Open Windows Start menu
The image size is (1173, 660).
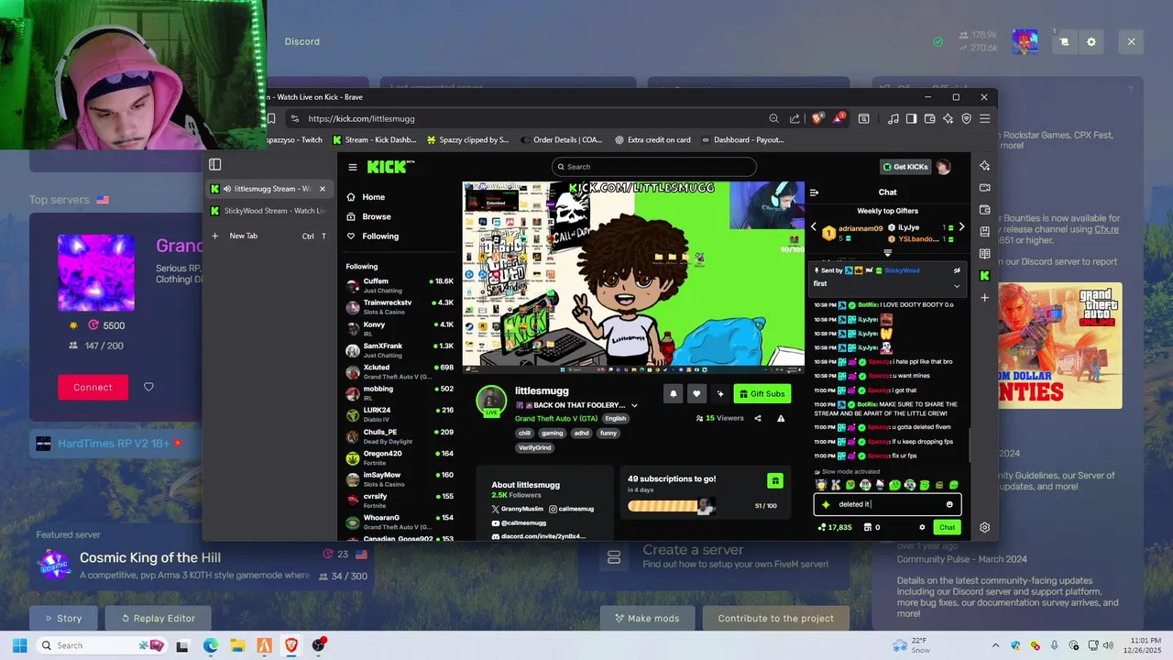[19, 645]
